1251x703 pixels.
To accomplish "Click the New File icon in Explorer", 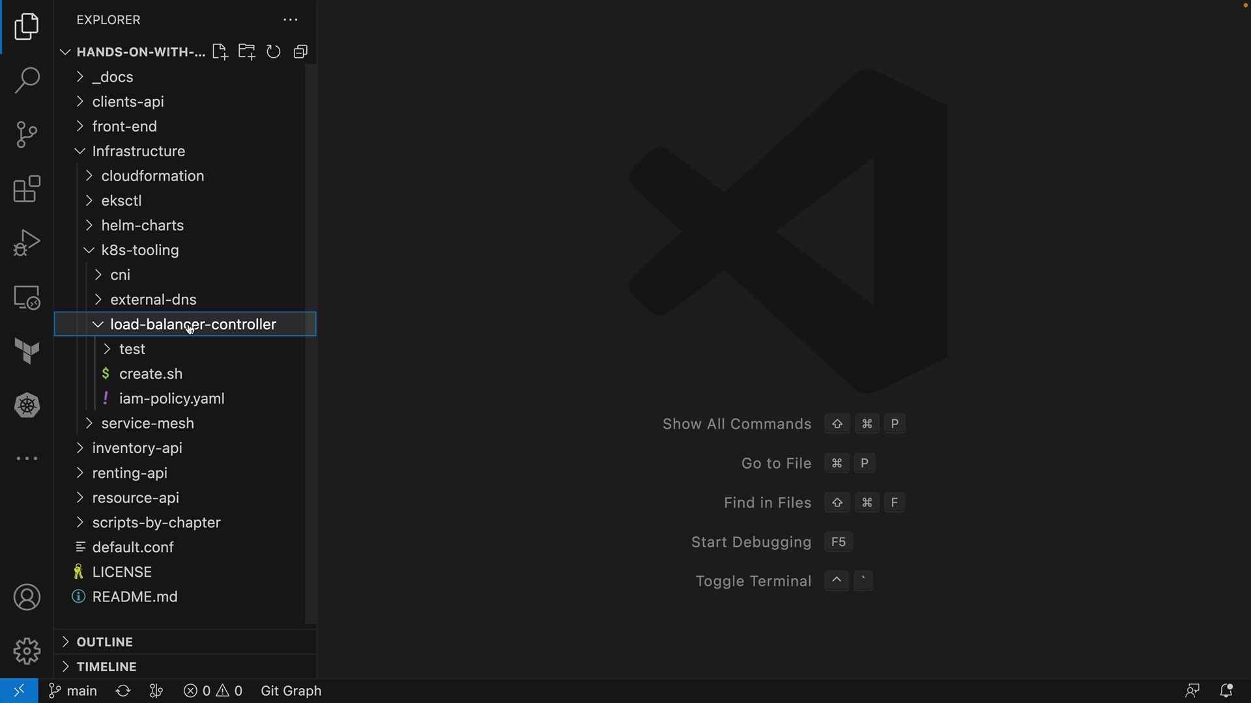I will [x=220, y=52].
